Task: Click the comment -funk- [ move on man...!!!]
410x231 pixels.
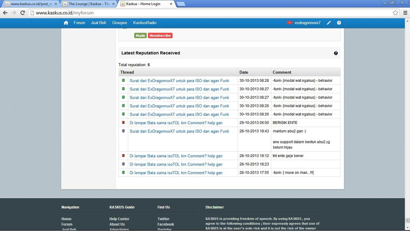Action: [x=293, y=173]
